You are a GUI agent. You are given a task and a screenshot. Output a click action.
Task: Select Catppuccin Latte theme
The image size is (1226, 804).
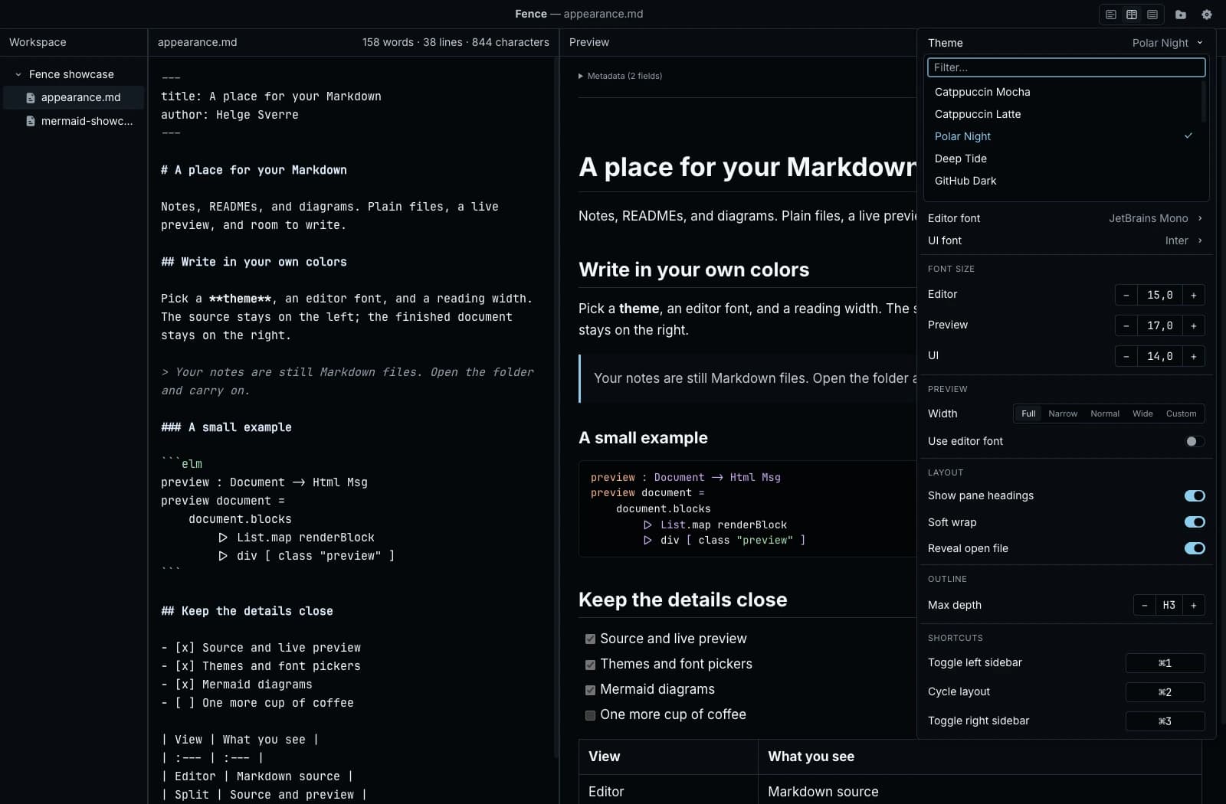1064,114
